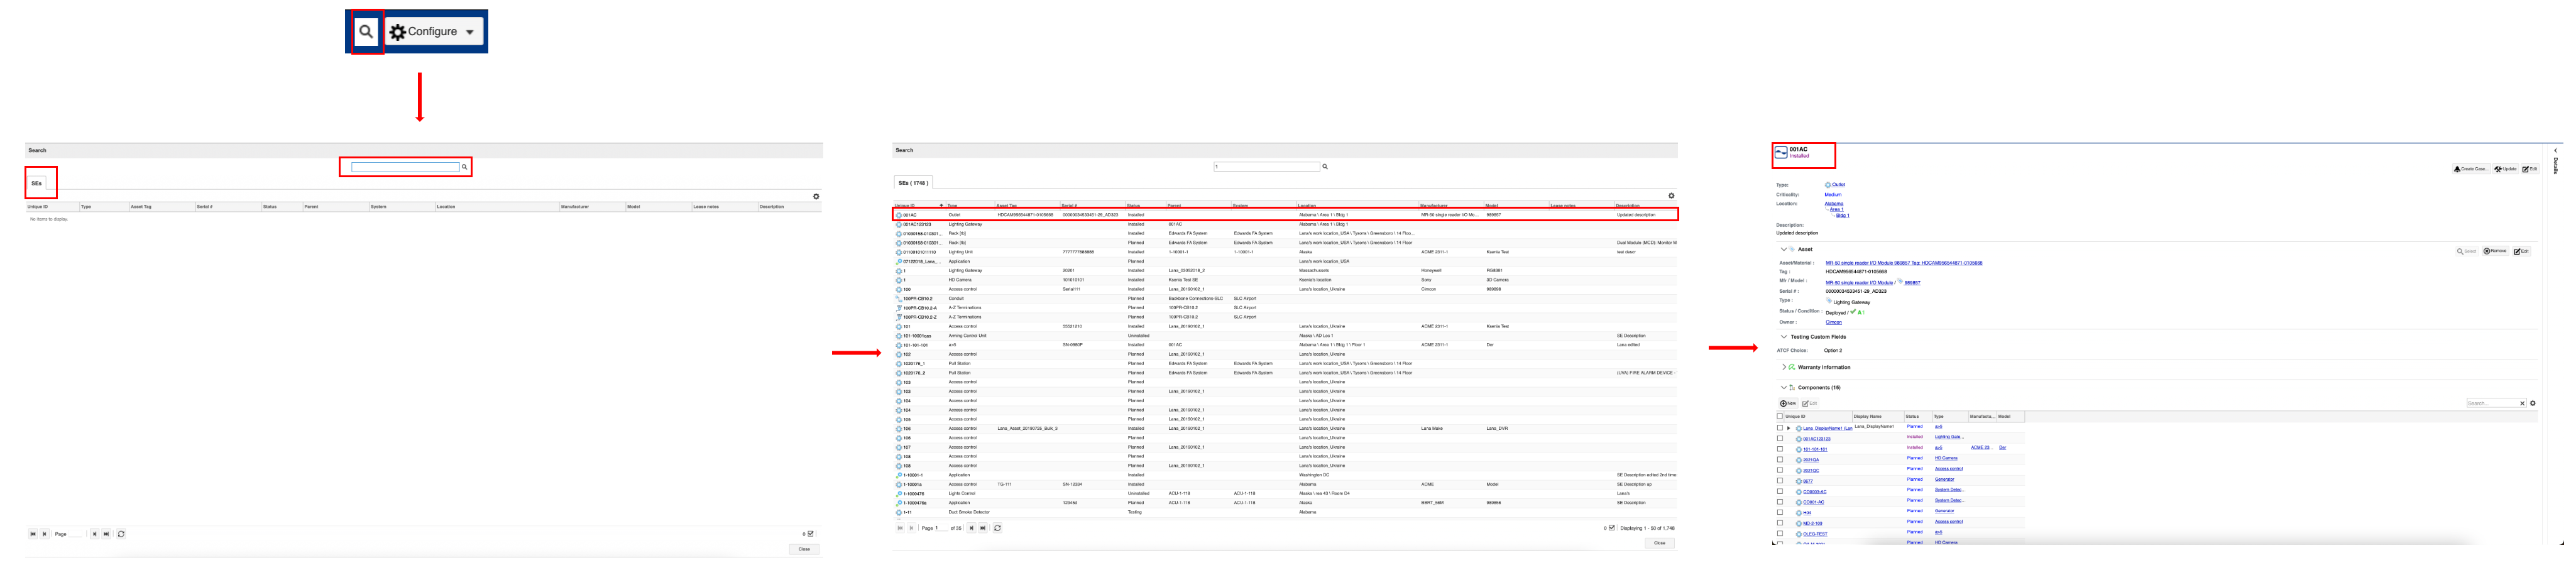
Task: Expand the Warranty Information section
Action: click(x=1783, y=367)
